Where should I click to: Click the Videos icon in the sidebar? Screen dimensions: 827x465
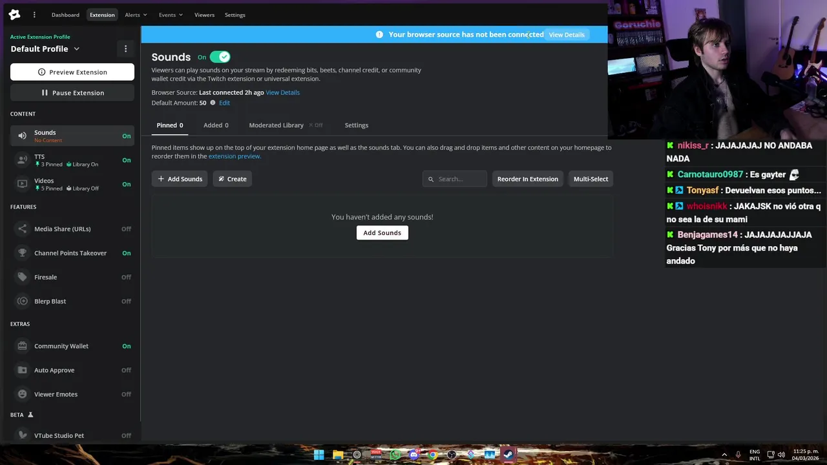tap(23, 184)
